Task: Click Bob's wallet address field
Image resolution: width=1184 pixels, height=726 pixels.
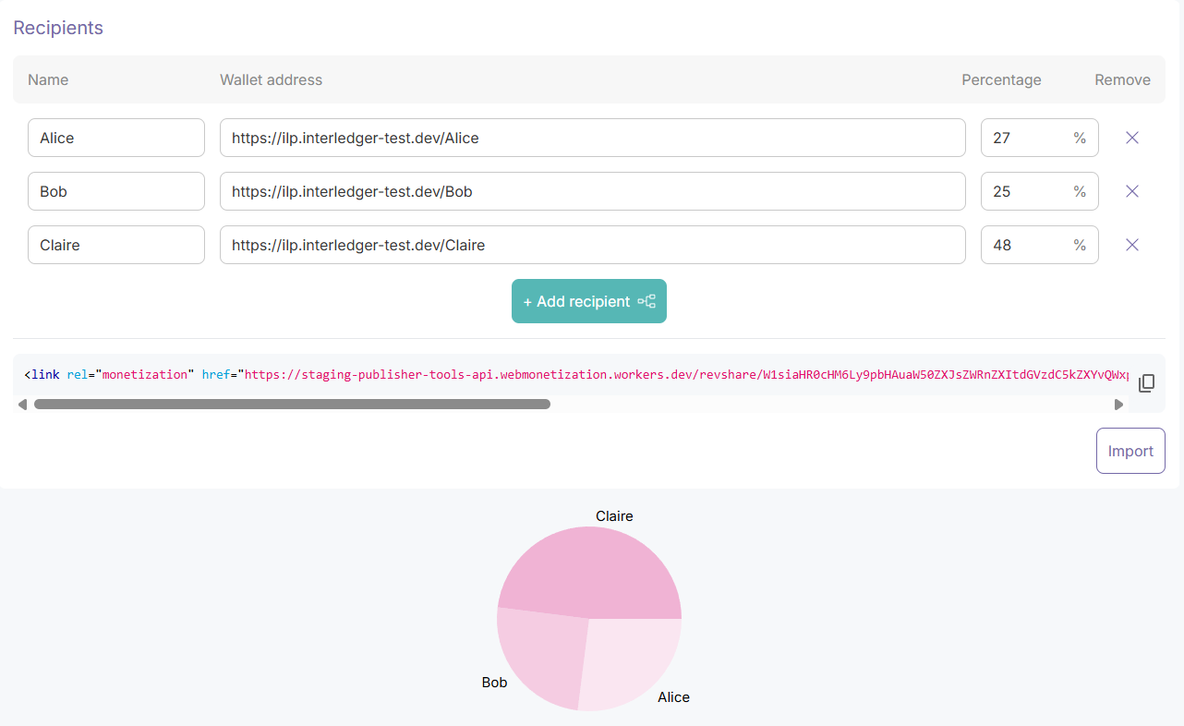Action: pyautogui.click(x=593, y=191)
